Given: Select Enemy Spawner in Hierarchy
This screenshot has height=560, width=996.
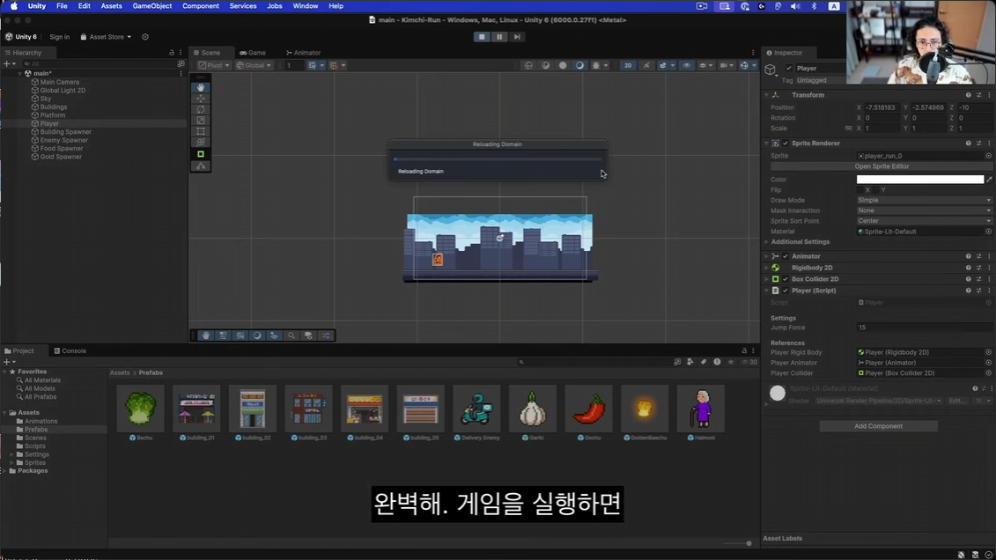Looking at the screenshot, I should [63, 140].
